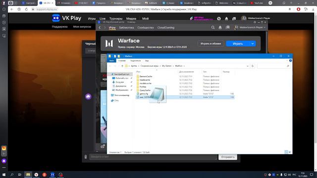The width and height of the screenshot is (317, 178).
Task: Click the Warface logo icon
Action: (109, 44)
